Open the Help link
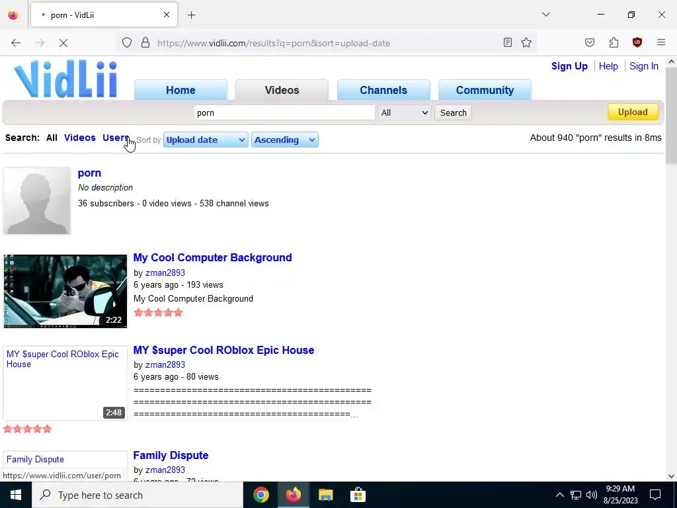This screenshot has width=677, height=508. click(x=608, y=66)
